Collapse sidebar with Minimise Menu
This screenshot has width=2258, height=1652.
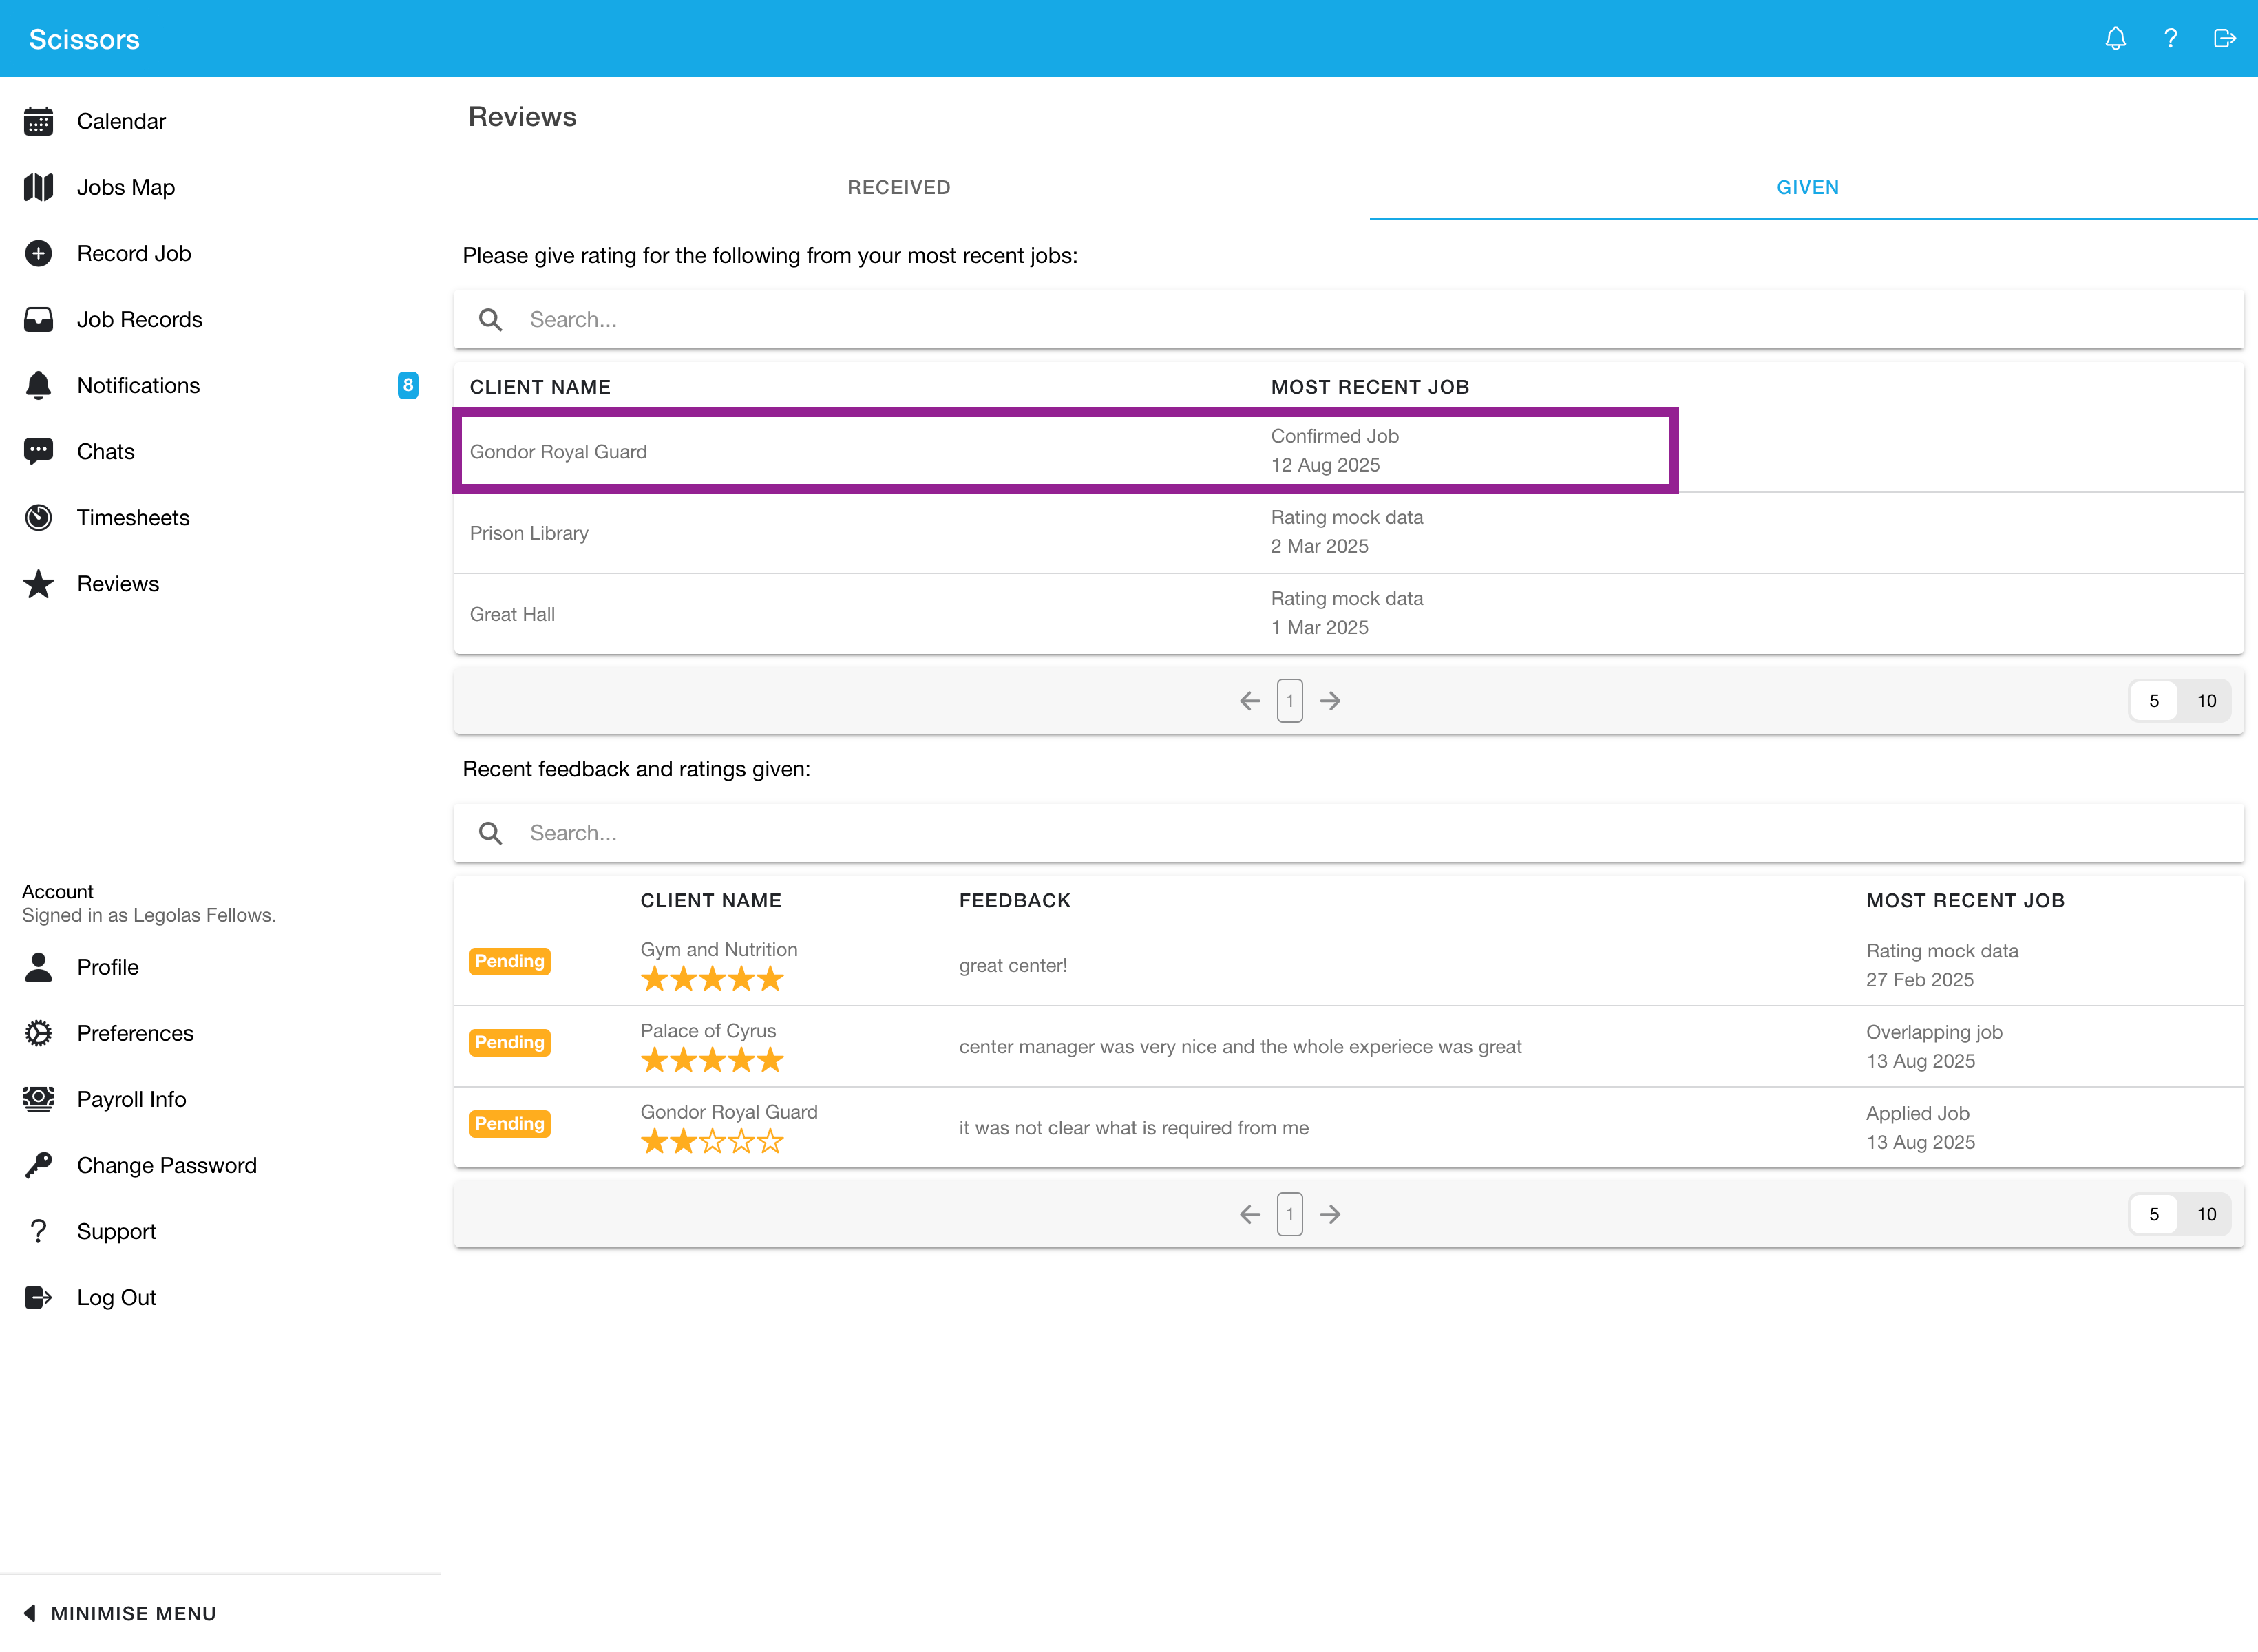120,1613
